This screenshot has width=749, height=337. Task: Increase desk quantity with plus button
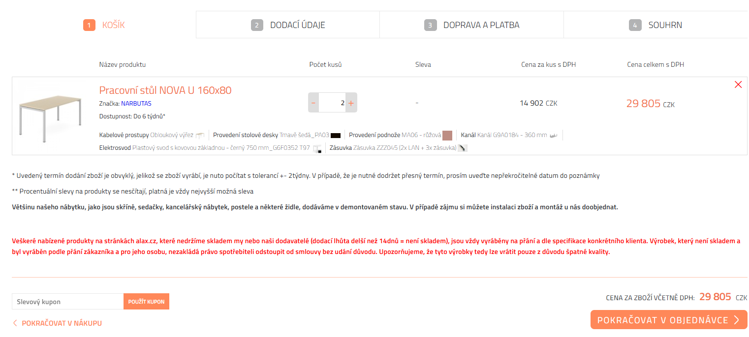point(351,102)
